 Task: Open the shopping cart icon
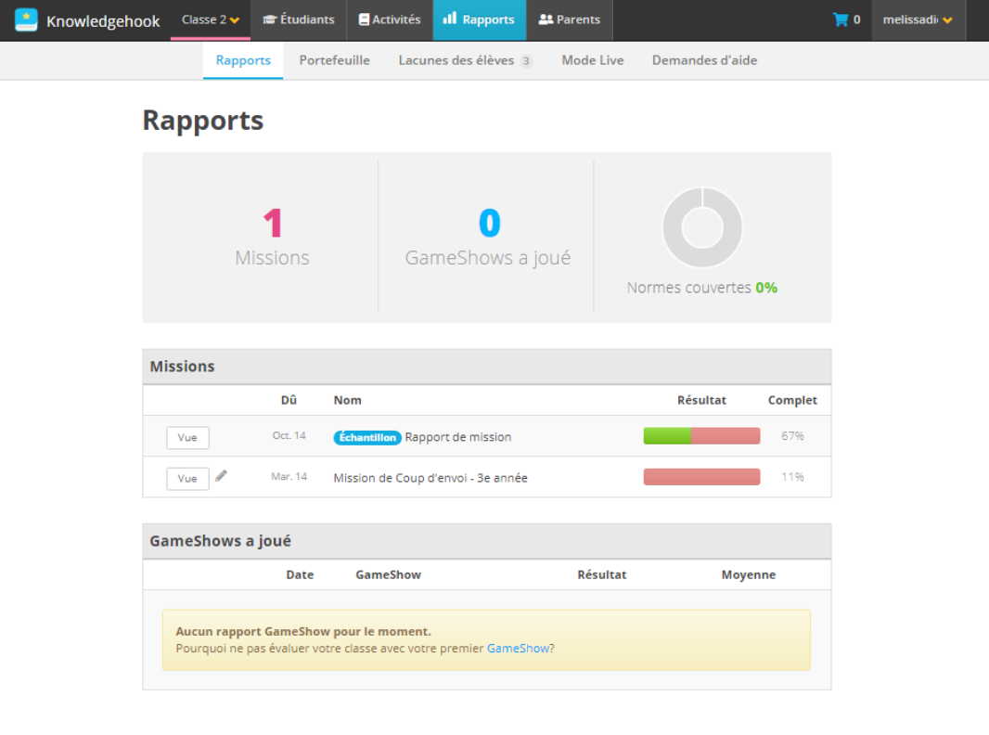[841, 19]
